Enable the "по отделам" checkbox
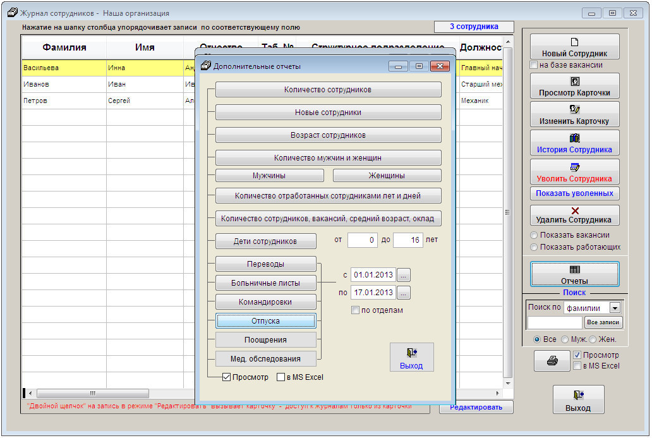This screenshot has width=652, height=438. coord(356,310)
